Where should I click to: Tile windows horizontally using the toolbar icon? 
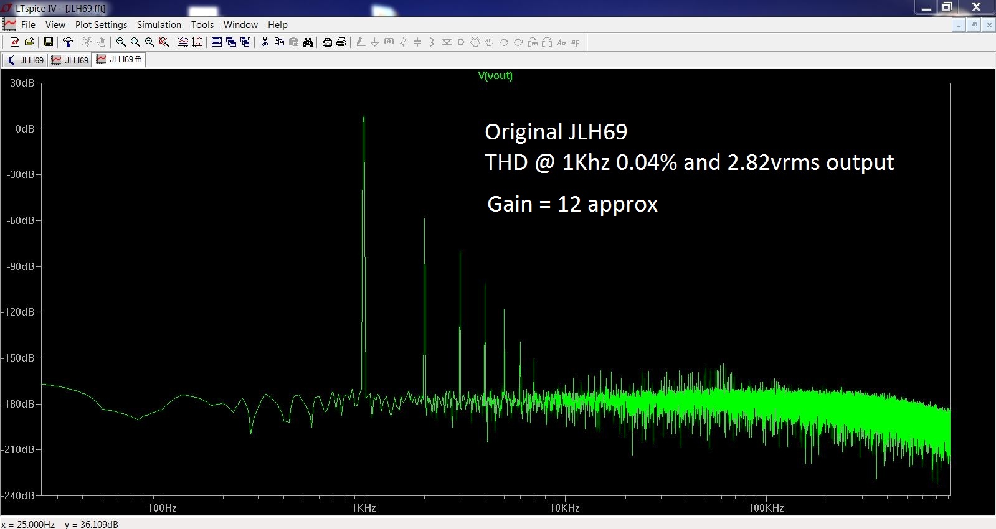point(217,42)
